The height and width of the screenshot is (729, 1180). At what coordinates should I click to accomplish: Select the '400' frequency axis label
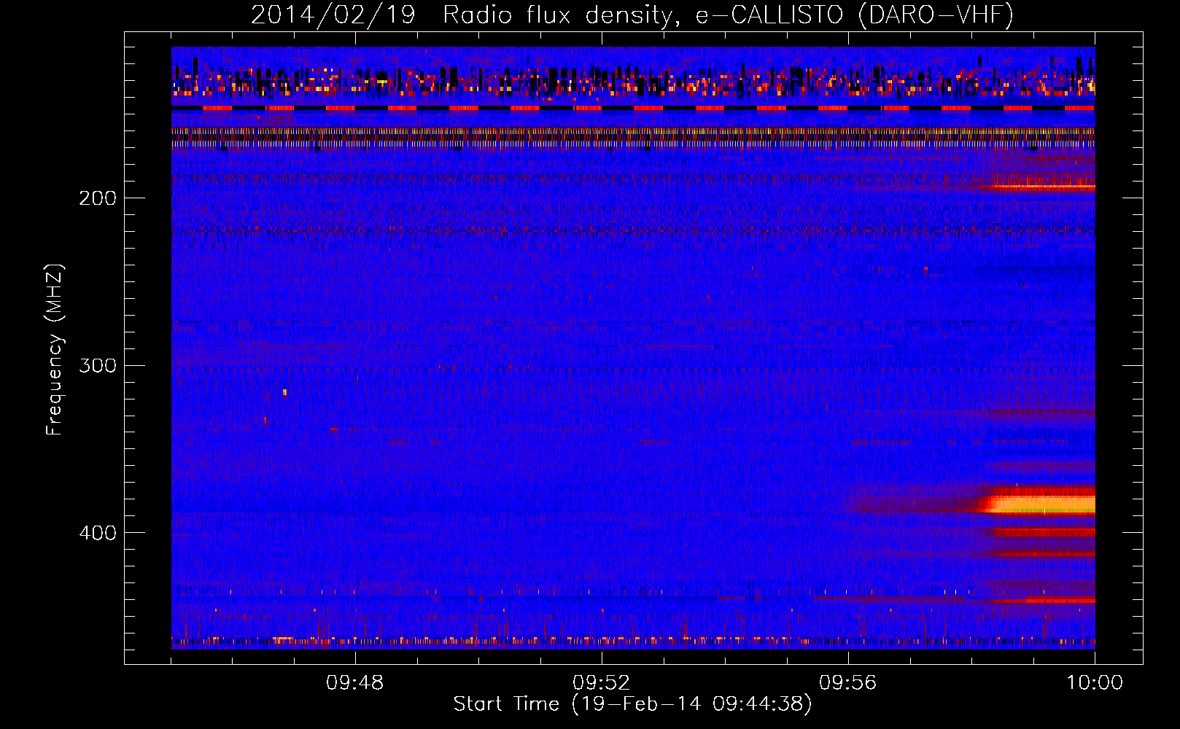98,533
